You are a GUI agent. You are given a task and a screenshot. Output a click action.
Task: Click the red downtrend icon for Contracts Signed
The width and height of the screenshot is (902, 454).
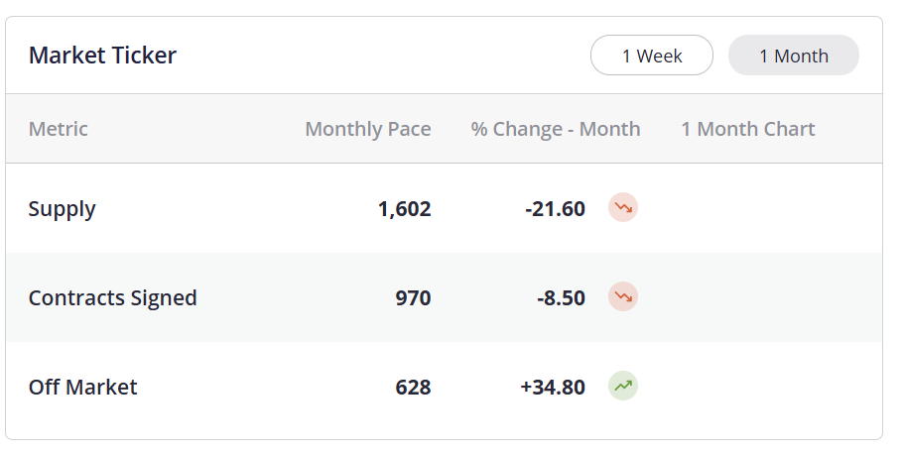[x=623, y=296]
